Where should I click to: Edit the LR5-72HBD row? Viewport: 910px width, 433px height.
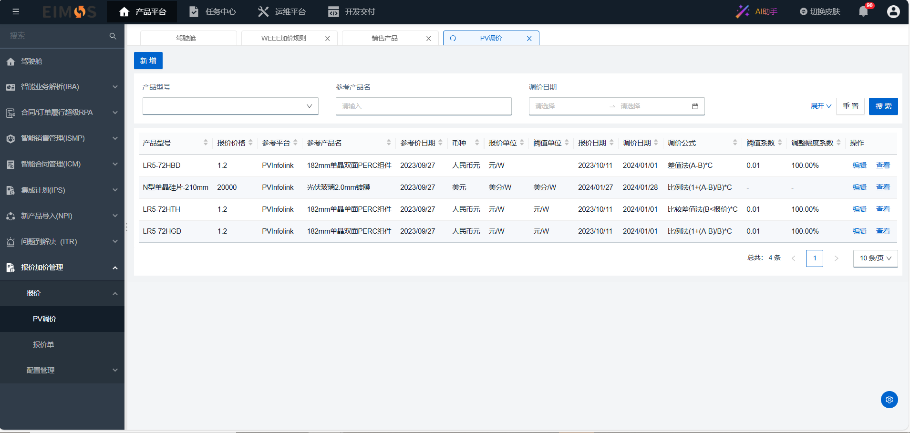click(x=859, y=165)
